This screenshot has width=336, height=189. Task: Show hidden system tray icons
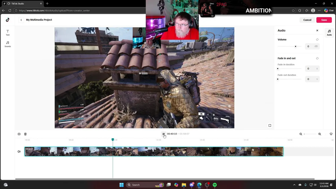coord(294,185)
